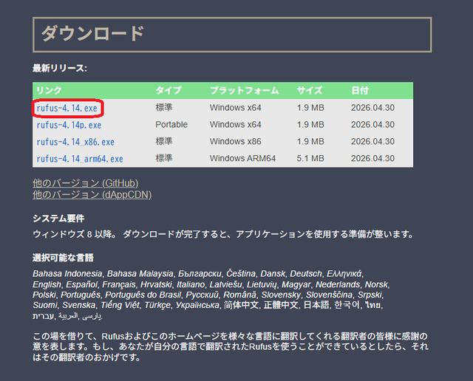The image size is (473, 381).
Task: Click Bahasa Indonesia in language list
Action: (x=67, y=274)
